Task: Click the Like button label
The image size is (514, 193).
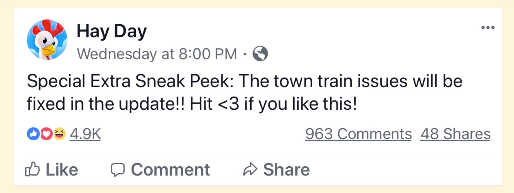Action: click(x=62, y=170)
